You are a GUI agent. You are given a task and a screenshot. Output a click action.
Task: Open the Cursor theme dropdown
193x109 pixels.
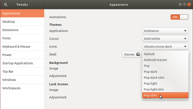pyautogui.click(x=165, y=39)
